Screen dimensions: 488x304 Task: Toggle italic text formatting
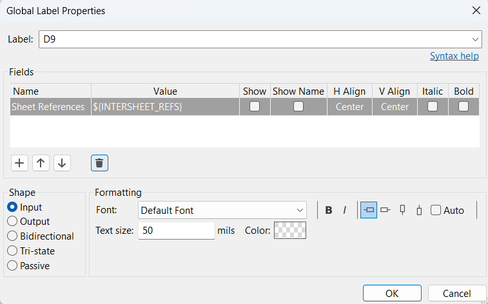[344, 210]
